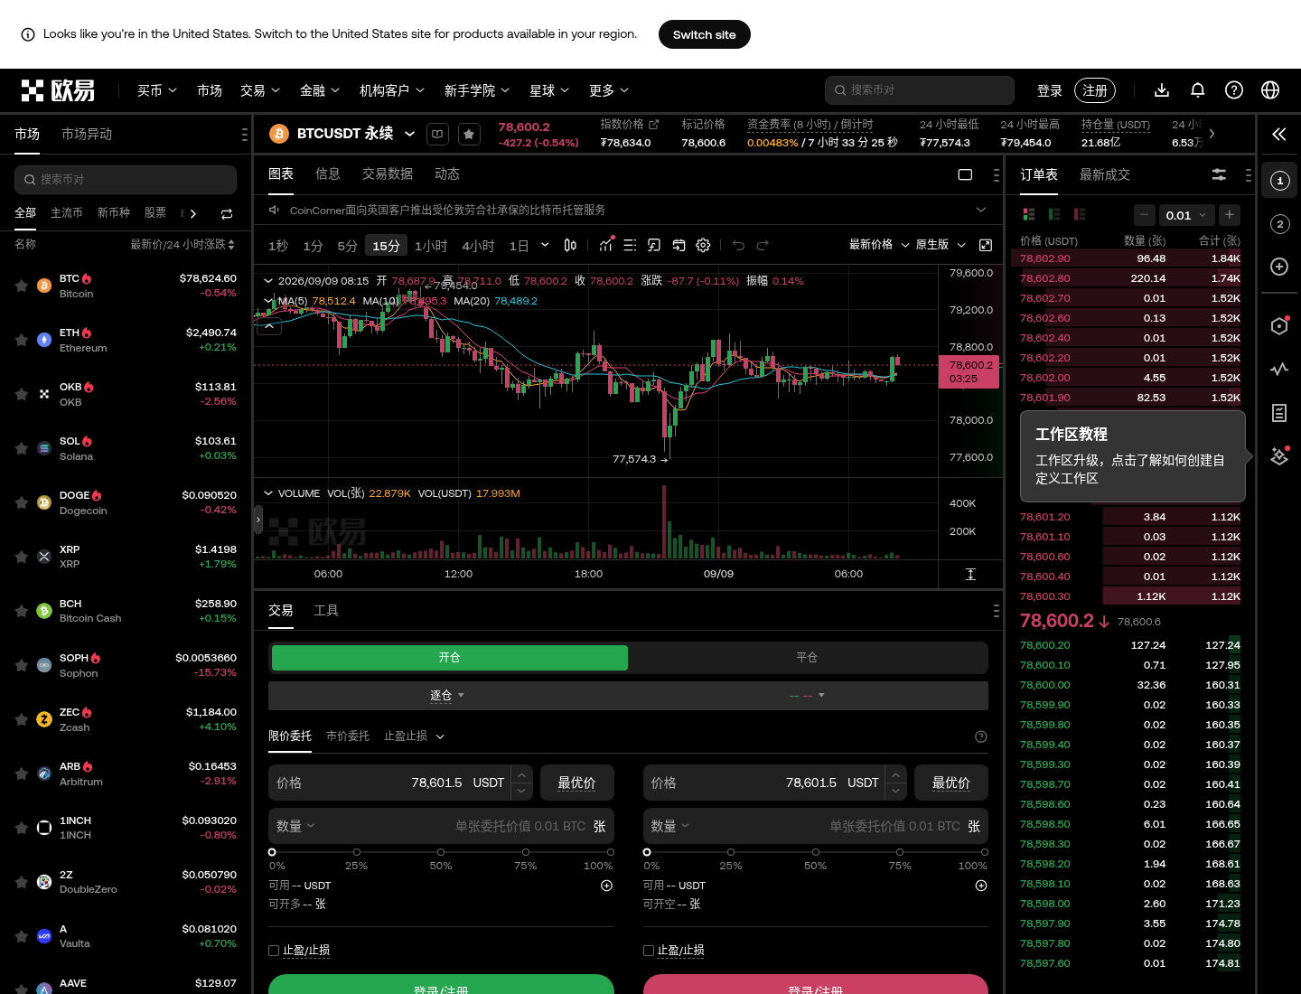Set buy amount slider at 50%

click(x=441, y=852)
